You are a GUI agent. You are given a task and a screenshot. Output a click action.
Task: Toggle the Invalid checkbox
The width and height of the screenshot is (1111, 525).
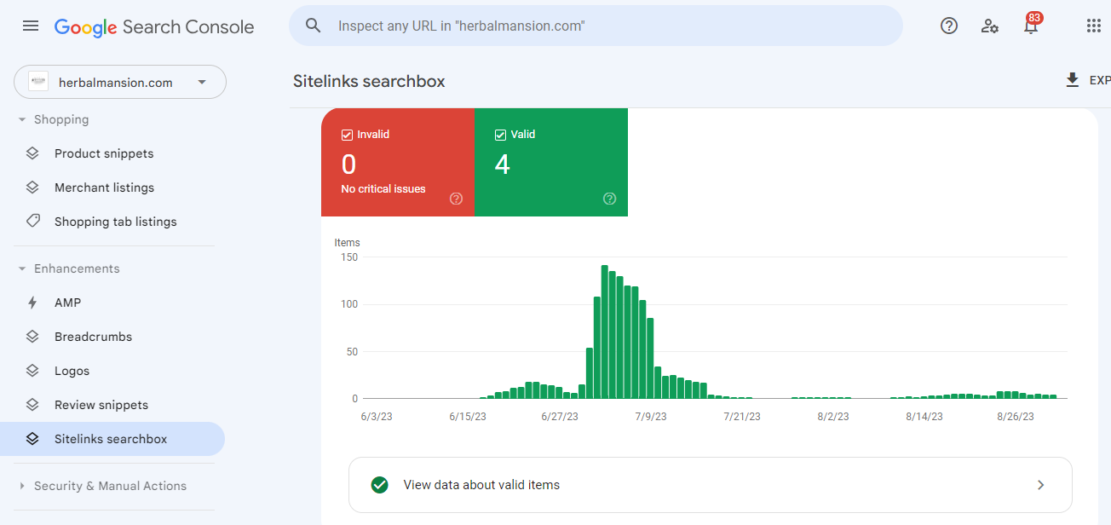[347, 135]
